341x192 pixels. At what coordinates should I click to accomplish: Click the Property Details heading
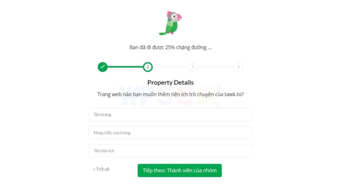(x=170, y=83)
